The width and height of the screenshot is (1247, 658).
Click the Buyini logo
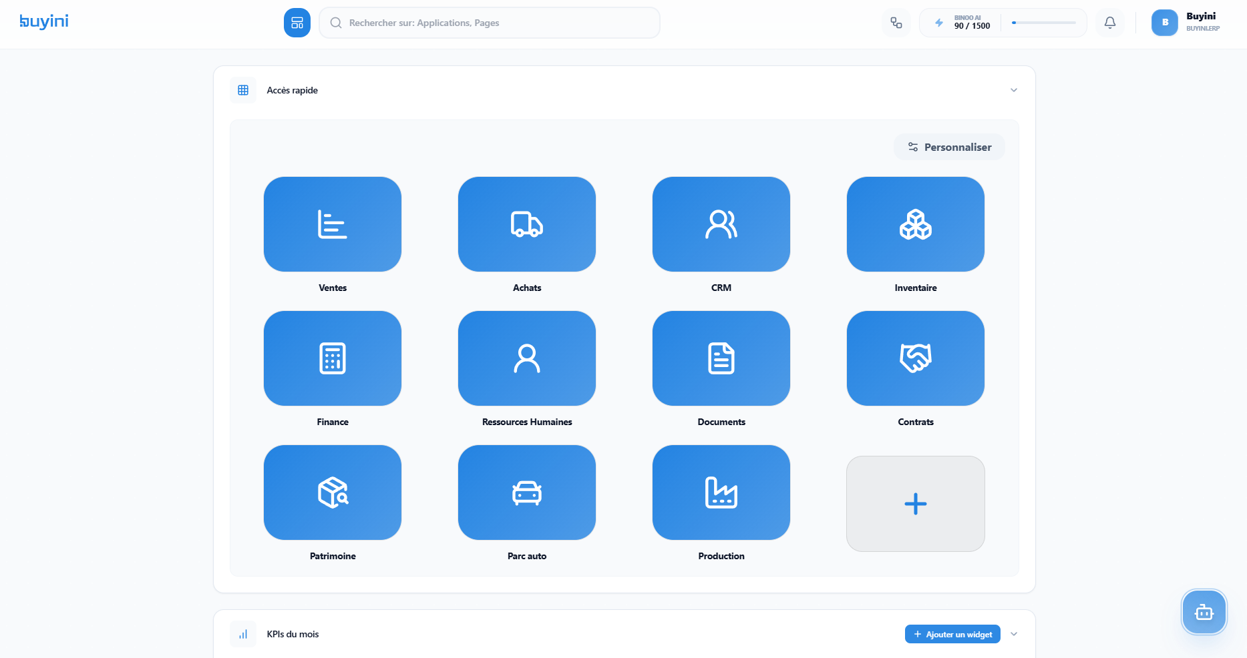[x=44, y=21]
